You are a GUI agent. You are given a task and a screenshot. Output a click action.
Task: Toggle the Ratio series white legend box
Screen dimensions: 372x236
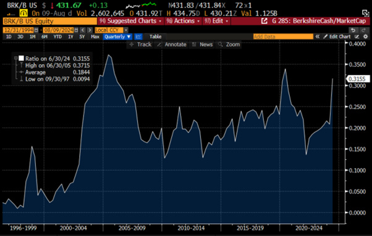click(x=22, y=58)
